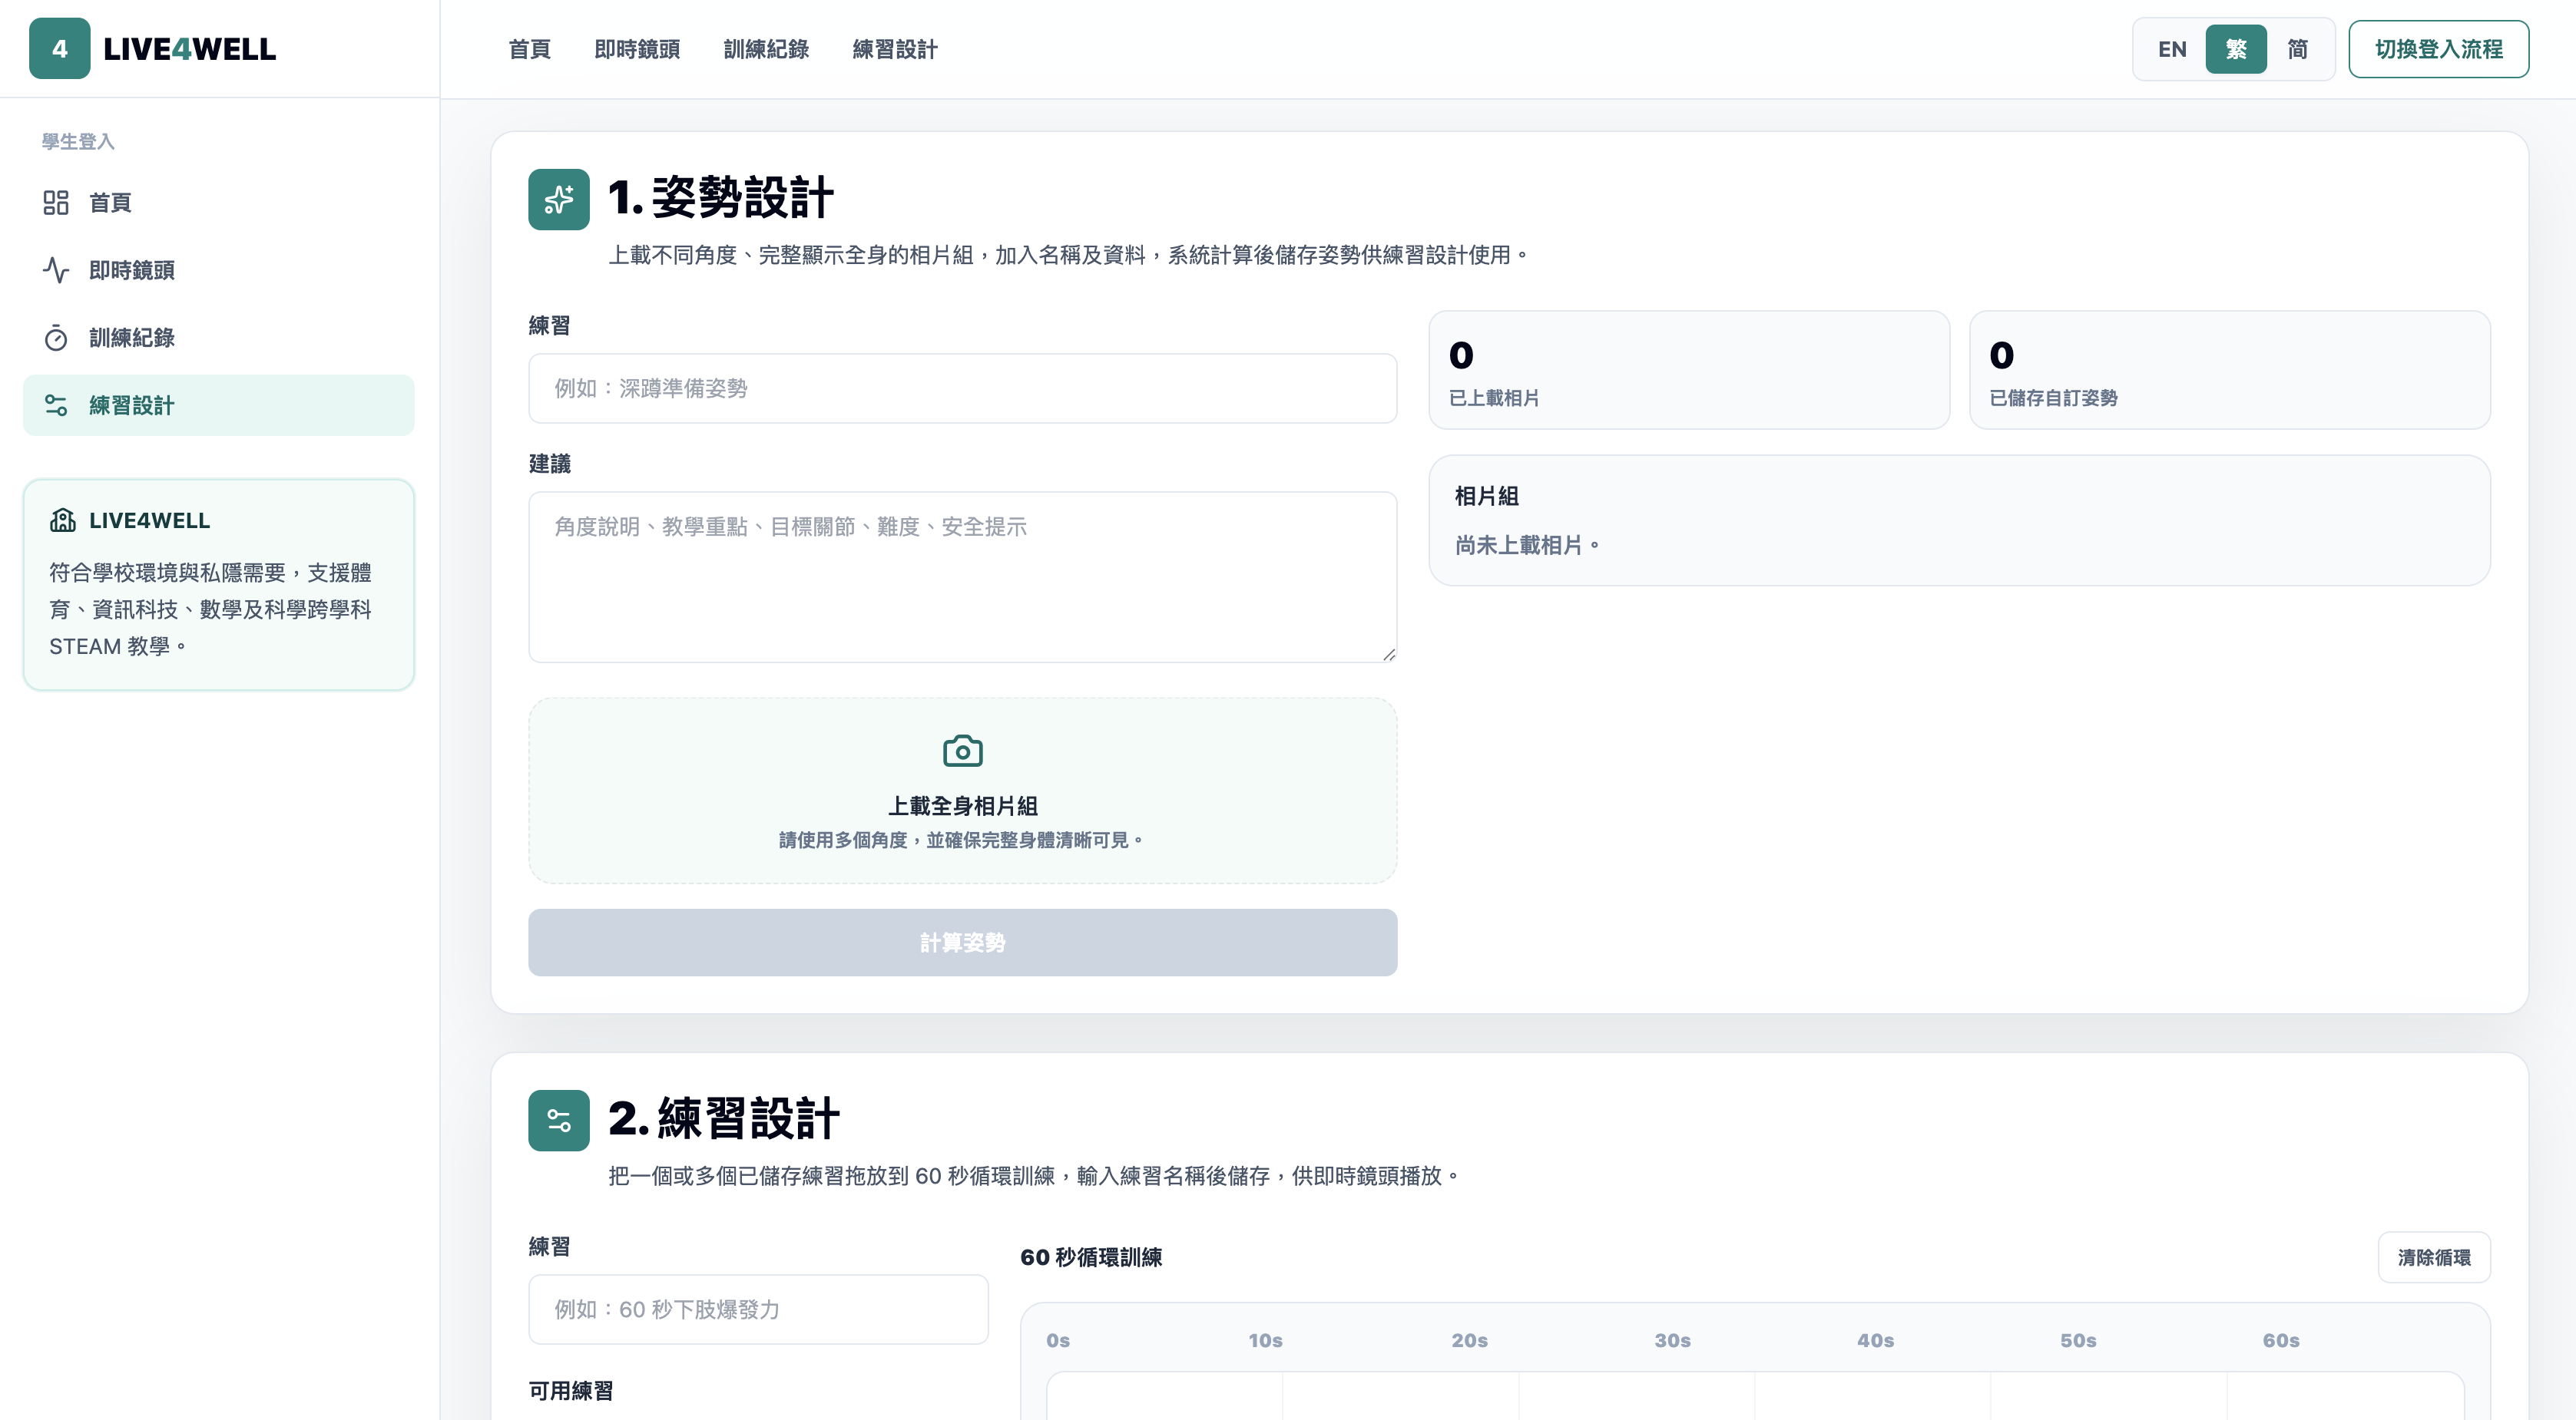Open 訓練紀錄 in the top navigation

(x=766, y=49)
